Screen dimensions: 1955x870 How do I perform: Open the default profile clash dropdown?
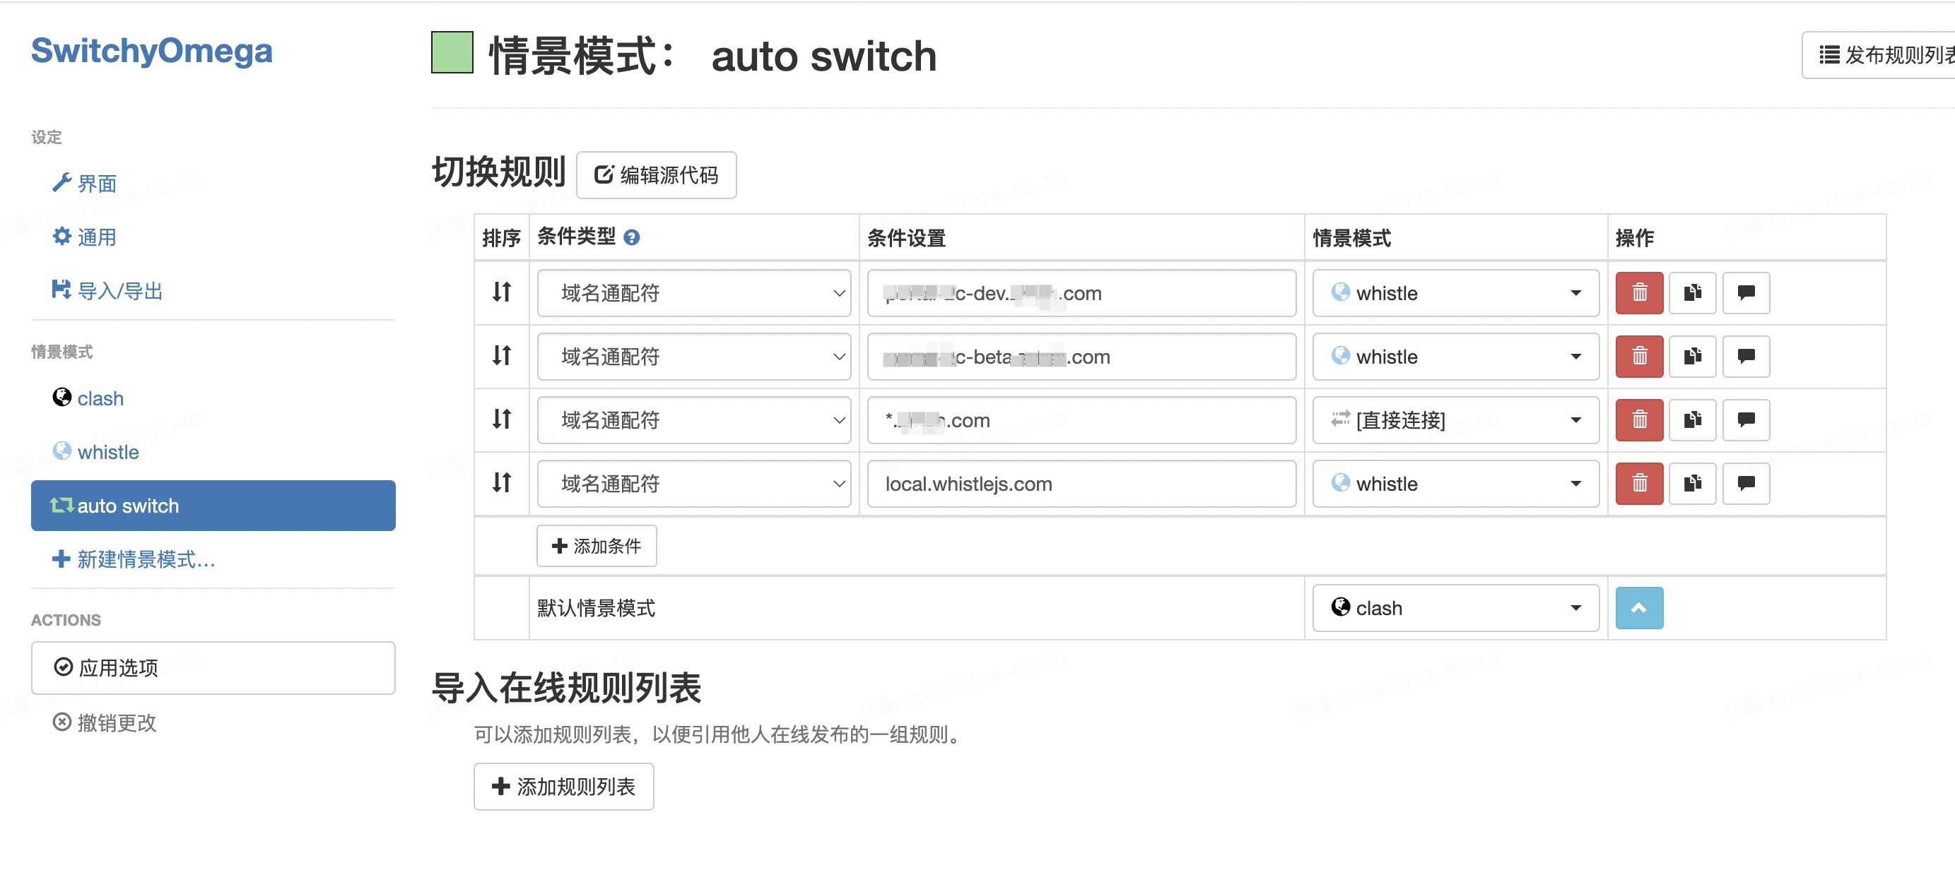tap(1455, 608)
